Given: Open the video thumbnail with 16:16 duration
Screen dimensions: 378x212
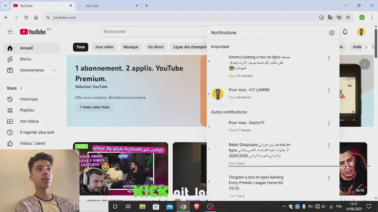Looking at the screenshot, I should (353, 169).
